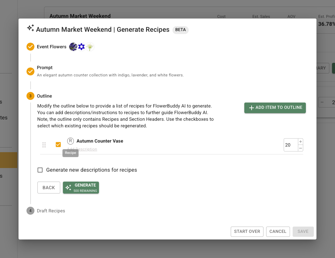
Task: Click the purple lavender flower thumbnail
Action: tap(73, 47)
